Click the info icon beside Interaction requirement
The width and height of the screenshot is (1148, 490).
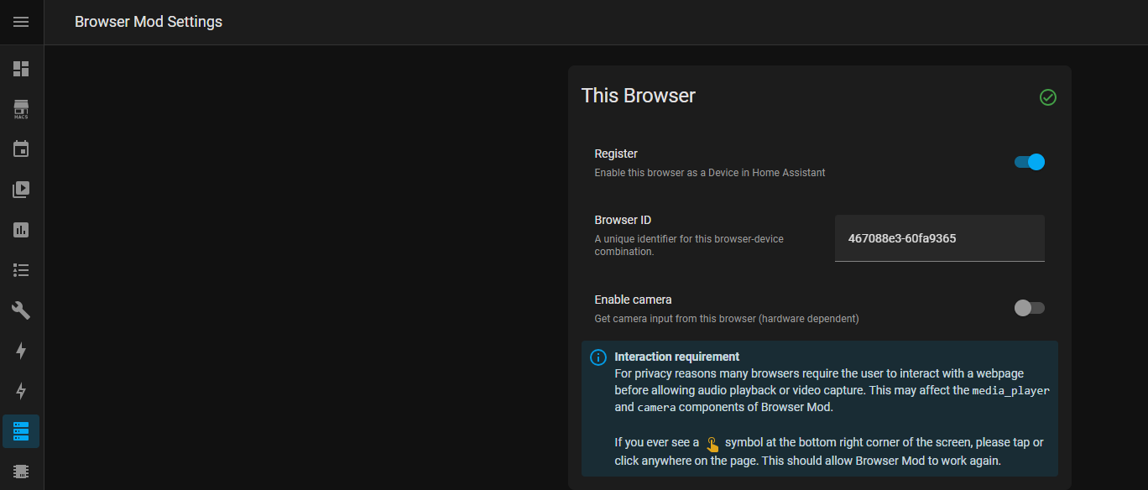pos(598,357)
